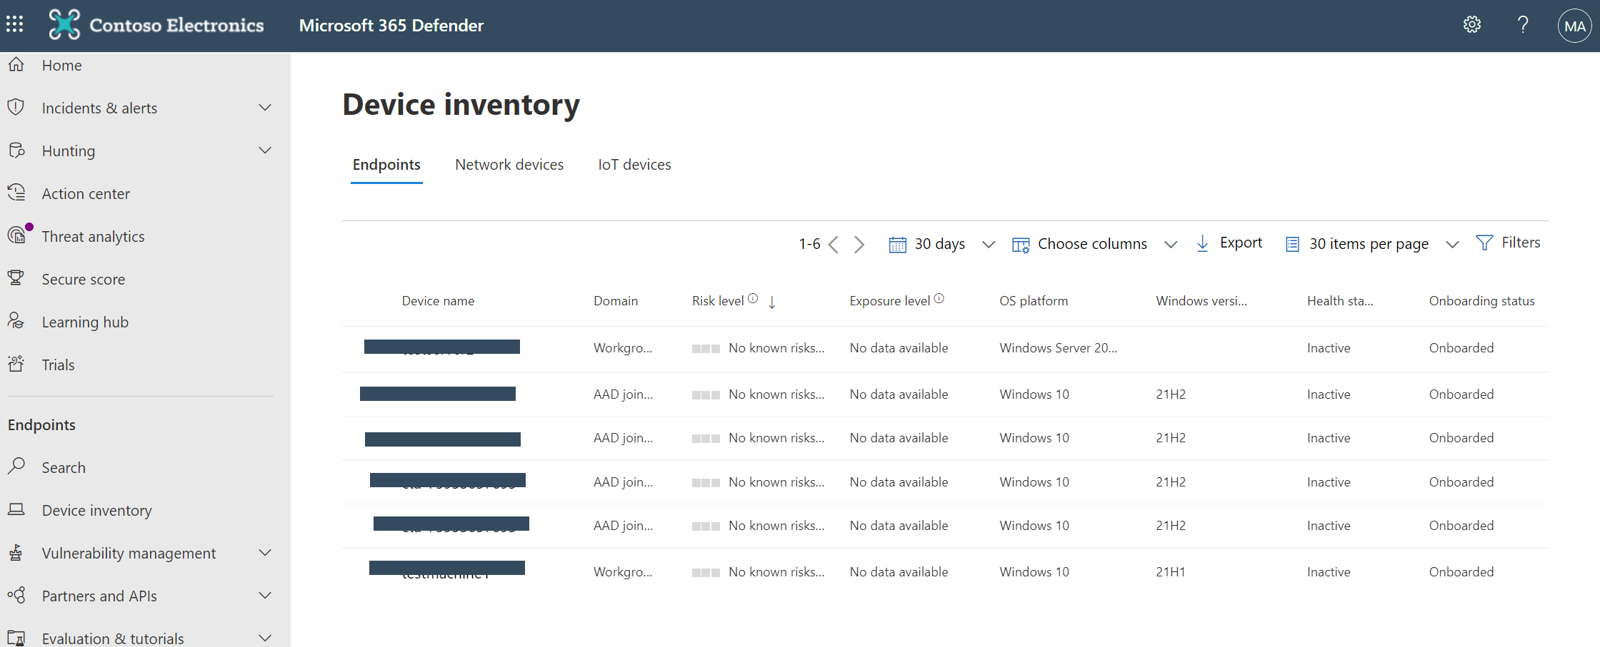The height and width of the screenshot is (647, 1600).
Task: Export the device inventory list
Action: pos(1229,243)
